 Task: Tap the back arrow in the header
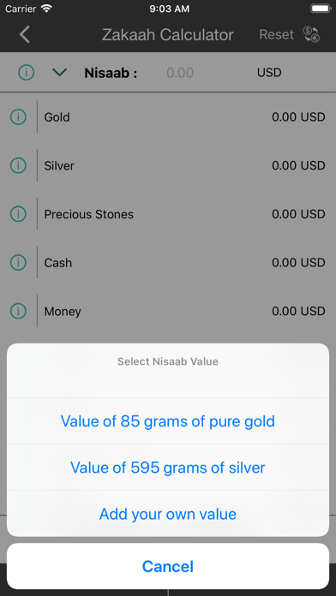pos(25,34)
